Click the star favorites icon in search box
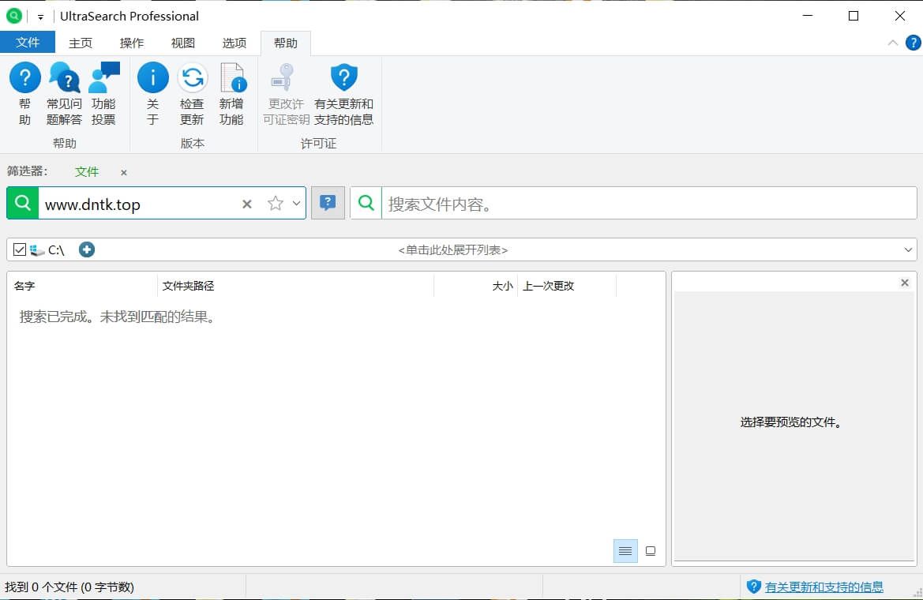The width and height of the screenshot is (923, 600). pos(275,203)
